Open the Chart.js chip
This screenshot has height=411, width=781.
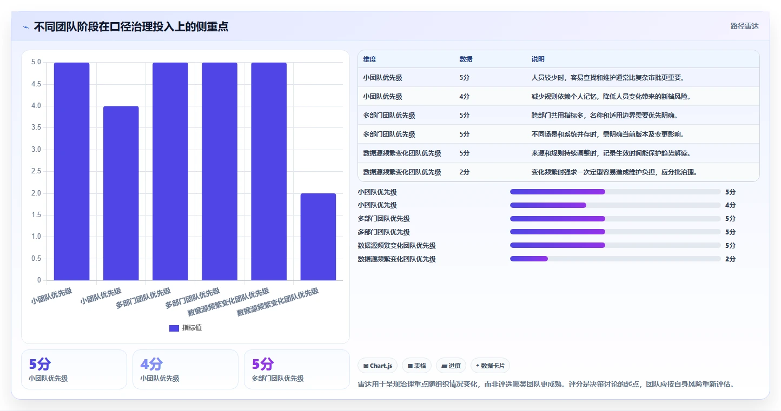[x=378, y=366]
